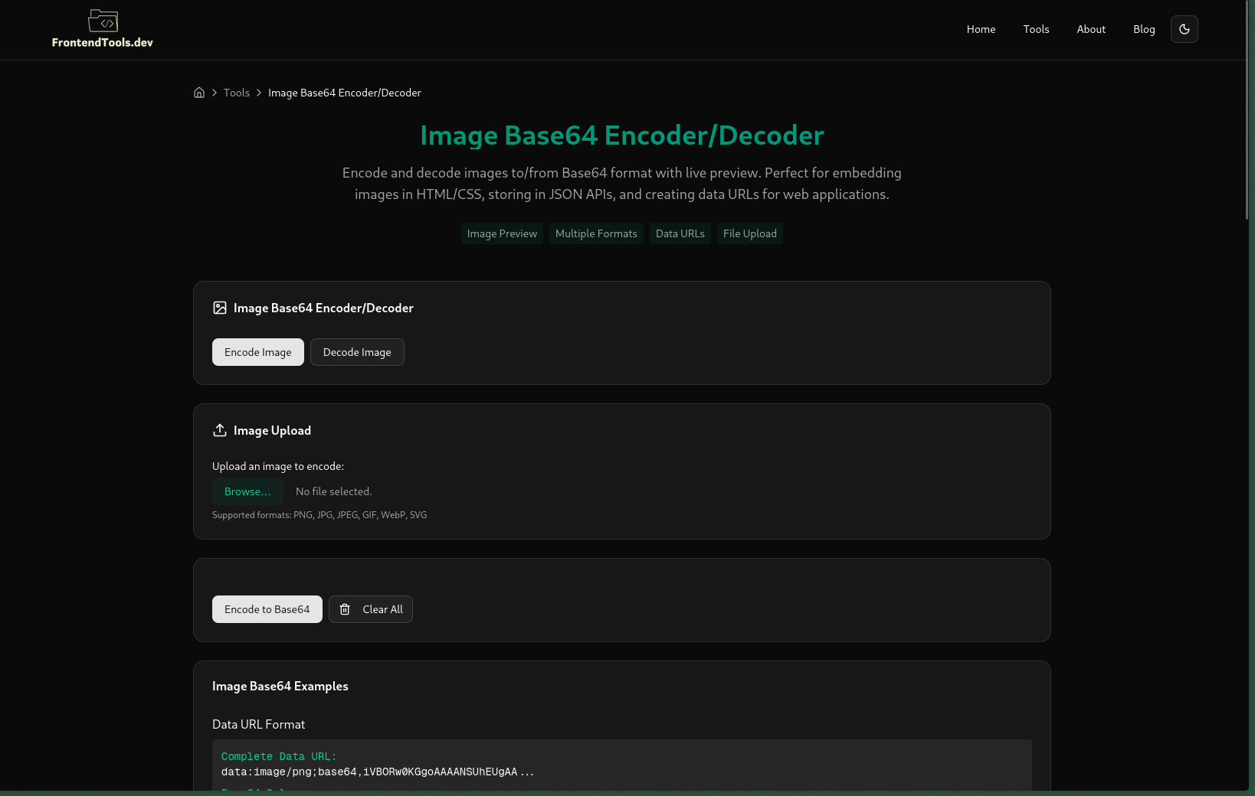
Task: Click the trash icon inside Clear All
Action: pyautogui.click(x=344, y=609)
